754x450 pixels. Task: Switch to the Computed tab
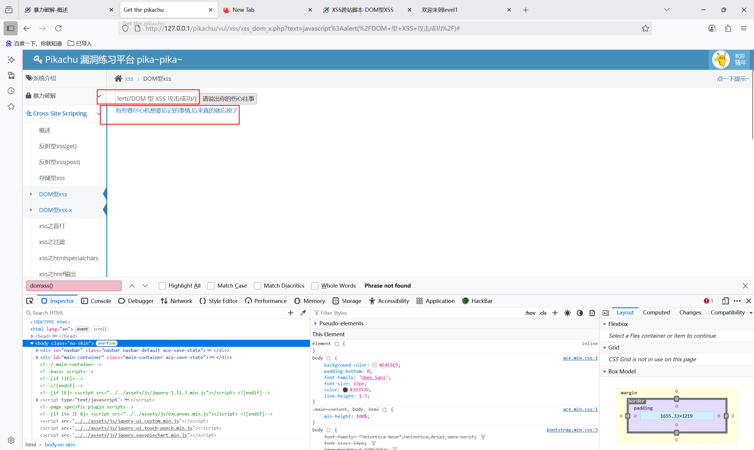(656, 312)
